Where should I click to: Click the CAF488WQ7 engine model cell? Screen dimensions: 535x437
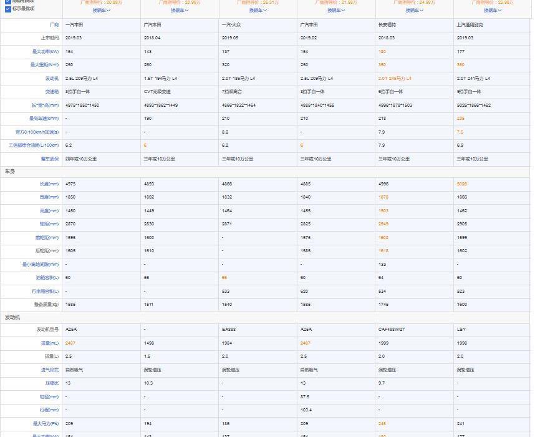point(392,330)
